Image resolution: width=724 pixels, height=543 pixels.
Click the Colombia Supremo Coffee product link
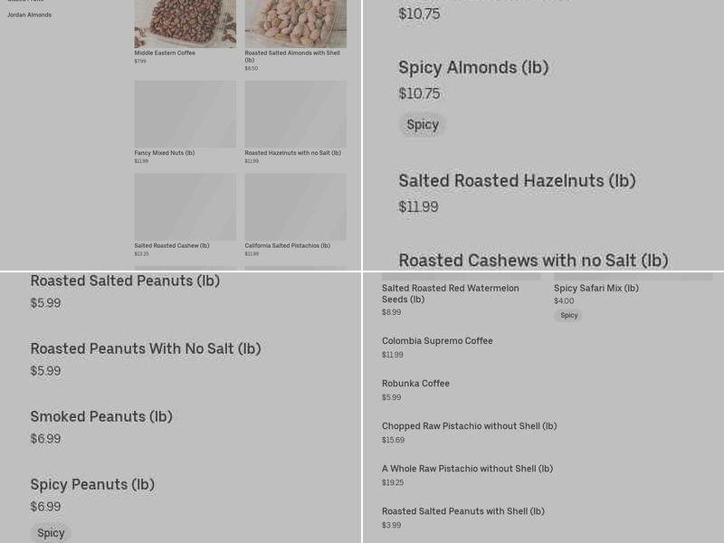(x=437, y=341)
